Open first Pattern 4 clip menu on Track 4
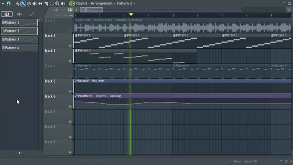 pyautogui.click(x=76, y=66)
